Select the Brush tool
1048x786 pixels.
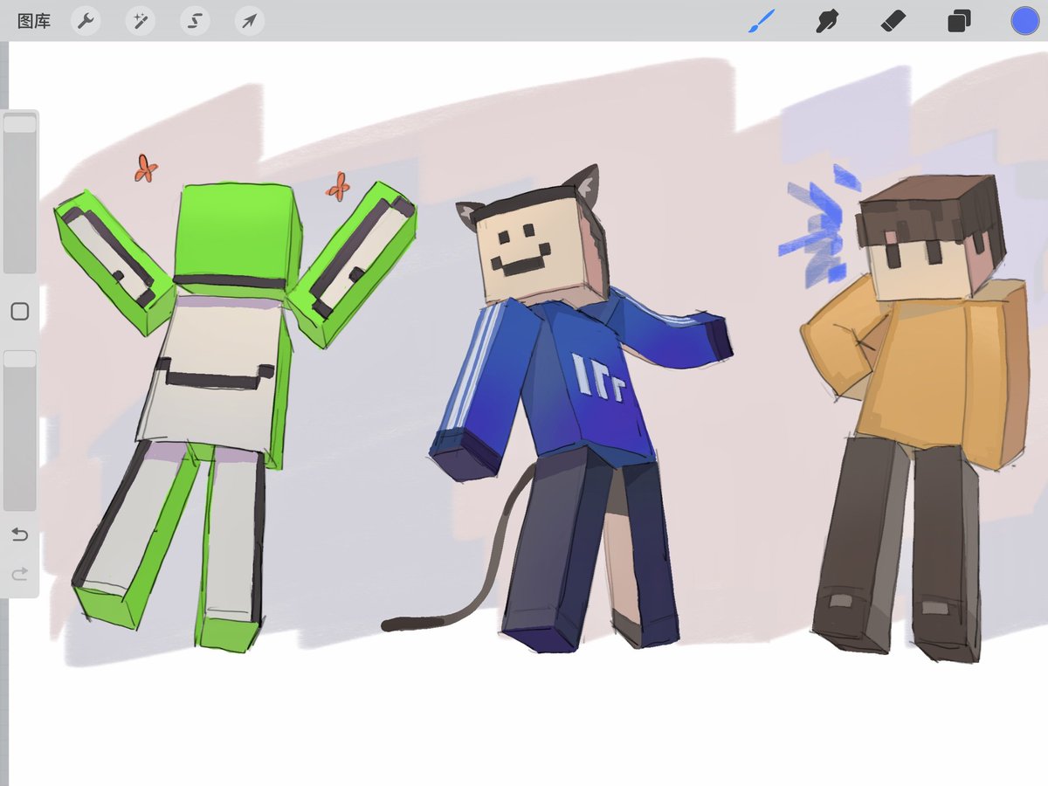(761, 21)
